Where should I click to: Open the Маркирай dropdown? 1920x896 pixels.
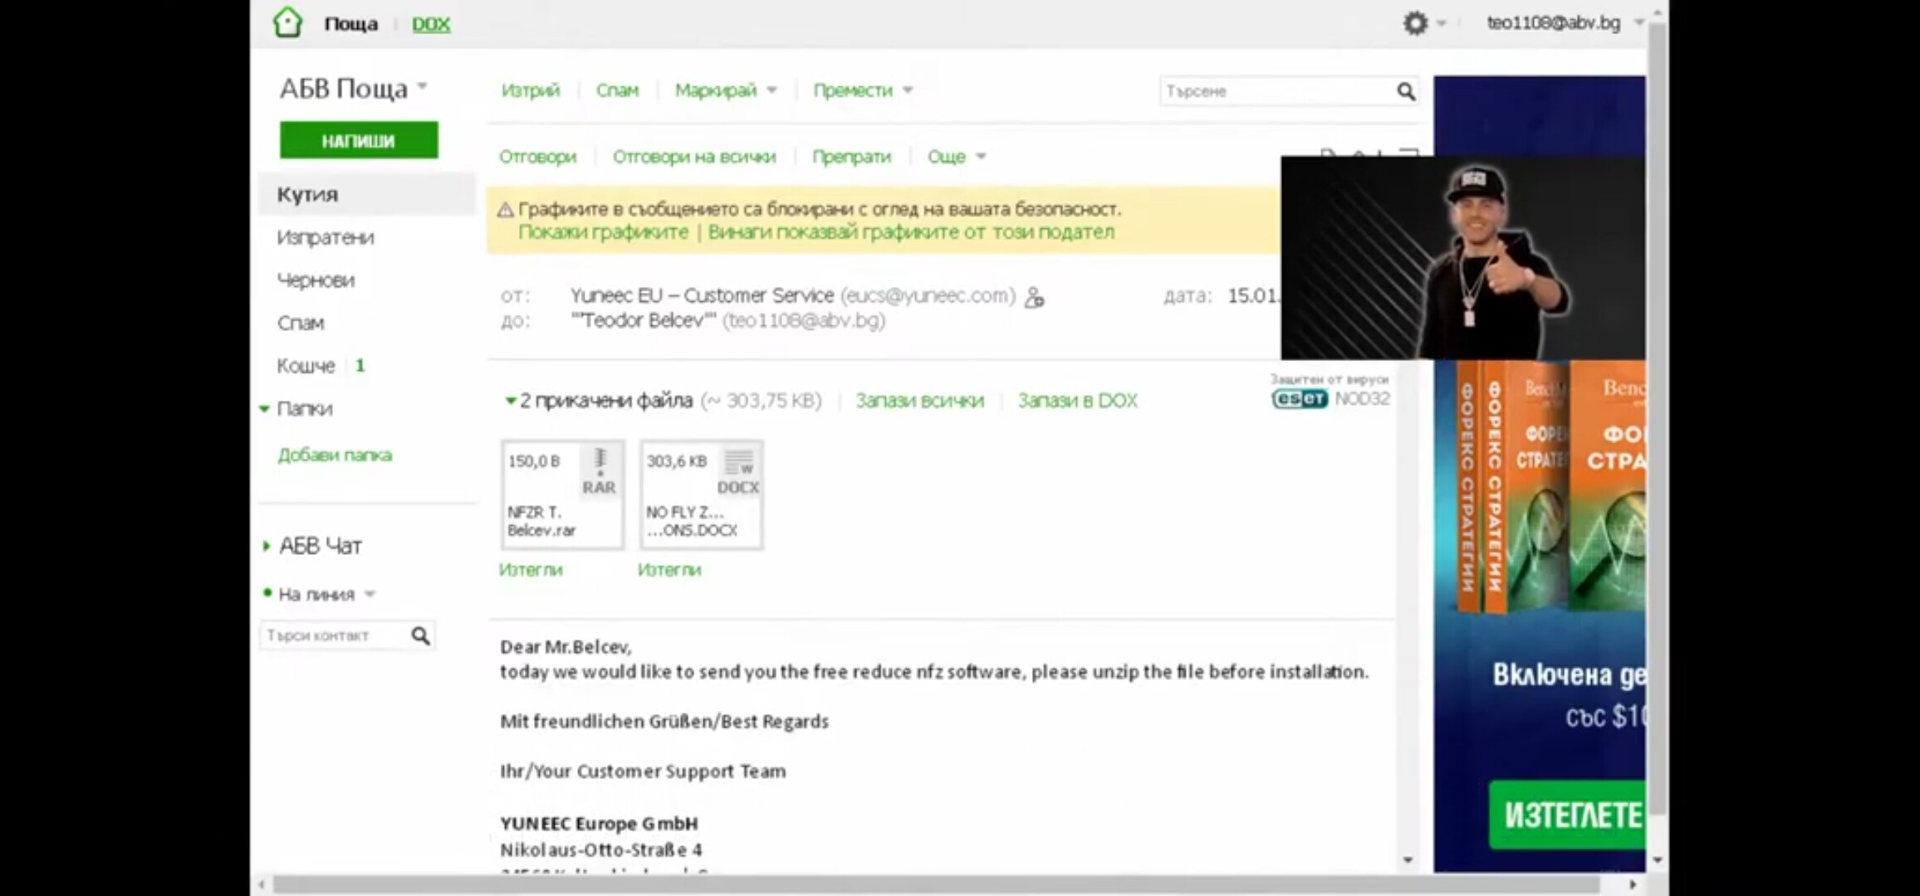[x=726, y=90]
